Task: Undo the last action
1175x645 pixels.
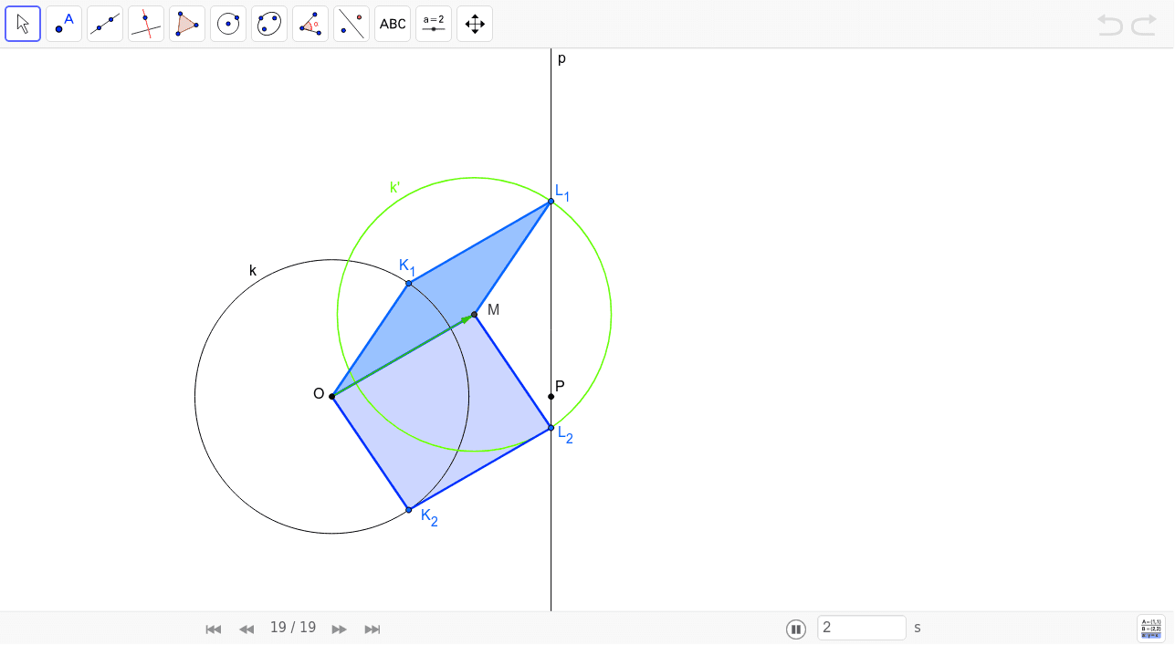Action: 1110,25
